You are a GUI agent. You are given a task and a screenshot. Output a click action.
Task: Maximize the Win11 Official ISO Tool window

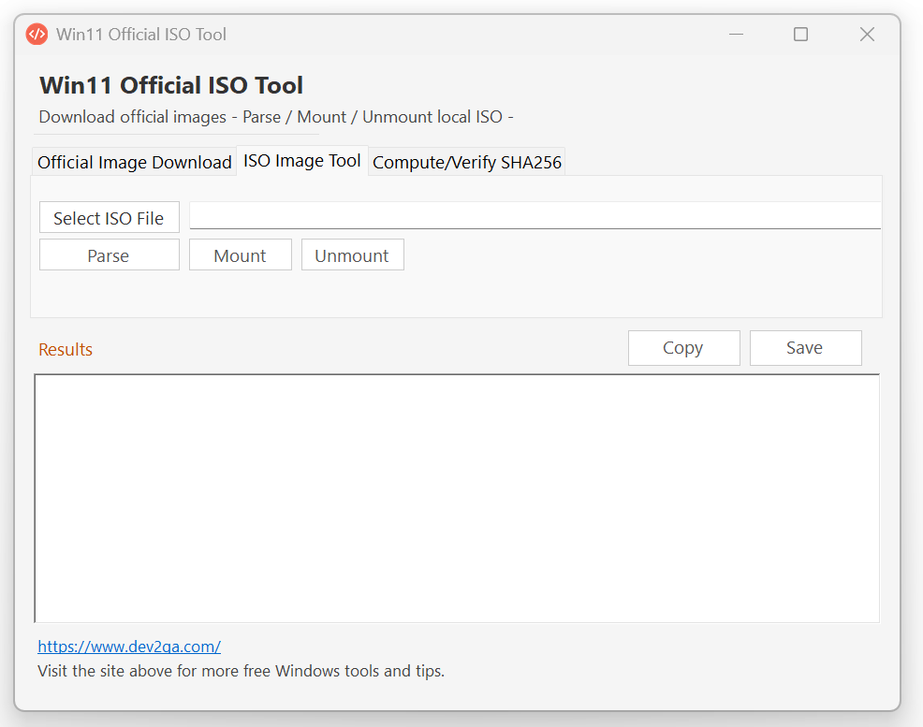click(800, 34)
